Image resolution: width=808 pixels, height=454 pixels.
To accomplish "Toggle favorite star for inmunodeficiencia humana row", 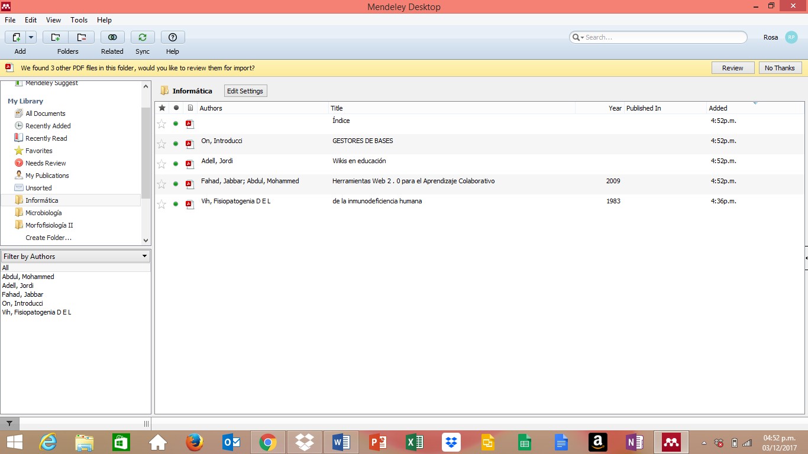I will tap(161, 204).
